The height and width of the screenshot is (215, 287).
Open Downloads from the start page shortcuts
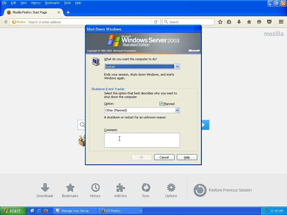(x=45, y=190)
